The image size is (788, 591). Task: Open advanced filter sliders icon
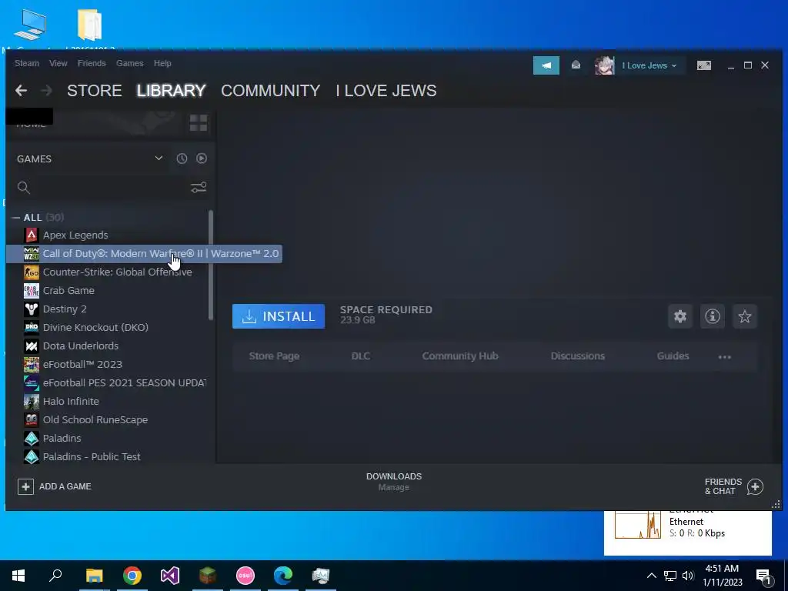(199, 188)
